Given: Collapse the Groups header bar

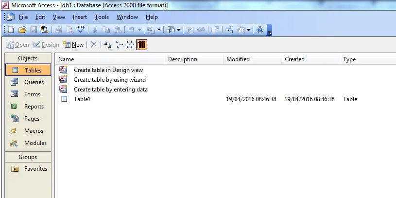Looking at the screenshot, I should coord(28,157).
